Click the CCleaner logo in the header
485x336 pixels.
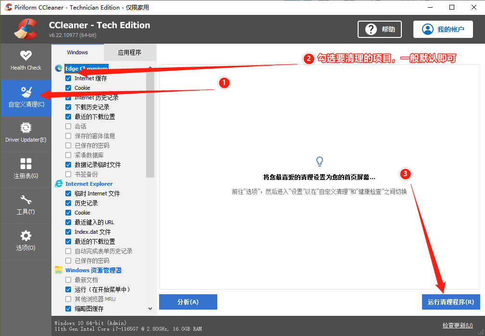[x=25, y=29]
